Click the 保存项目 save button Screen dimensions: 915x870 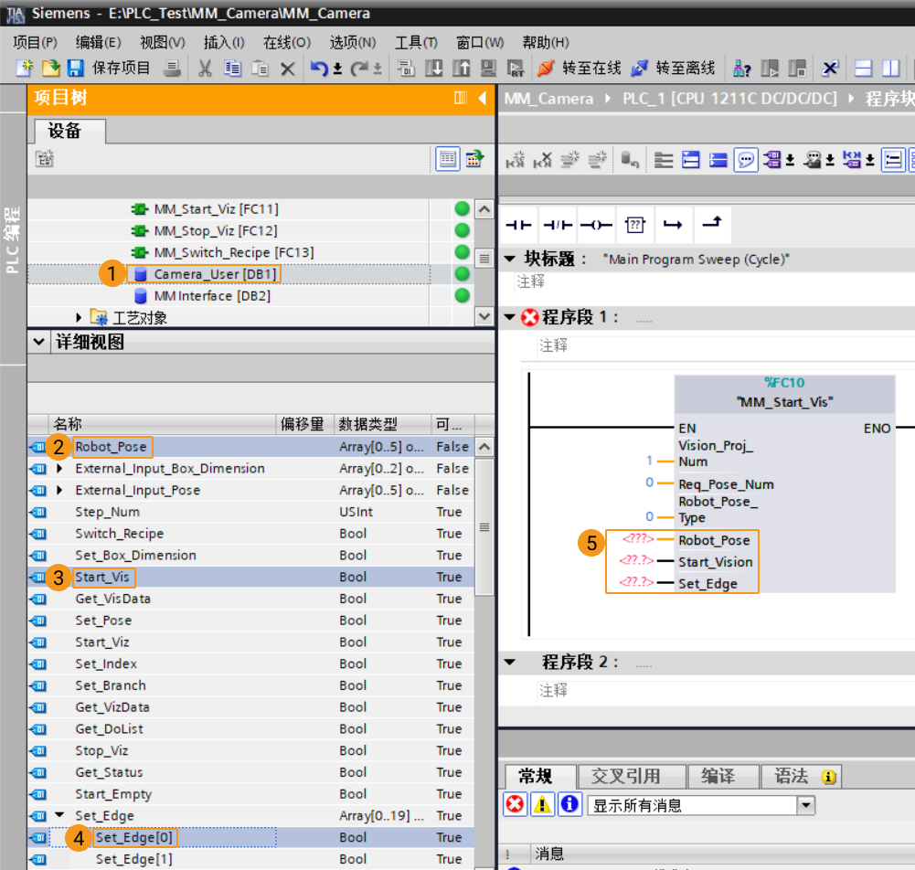point(109,69)
